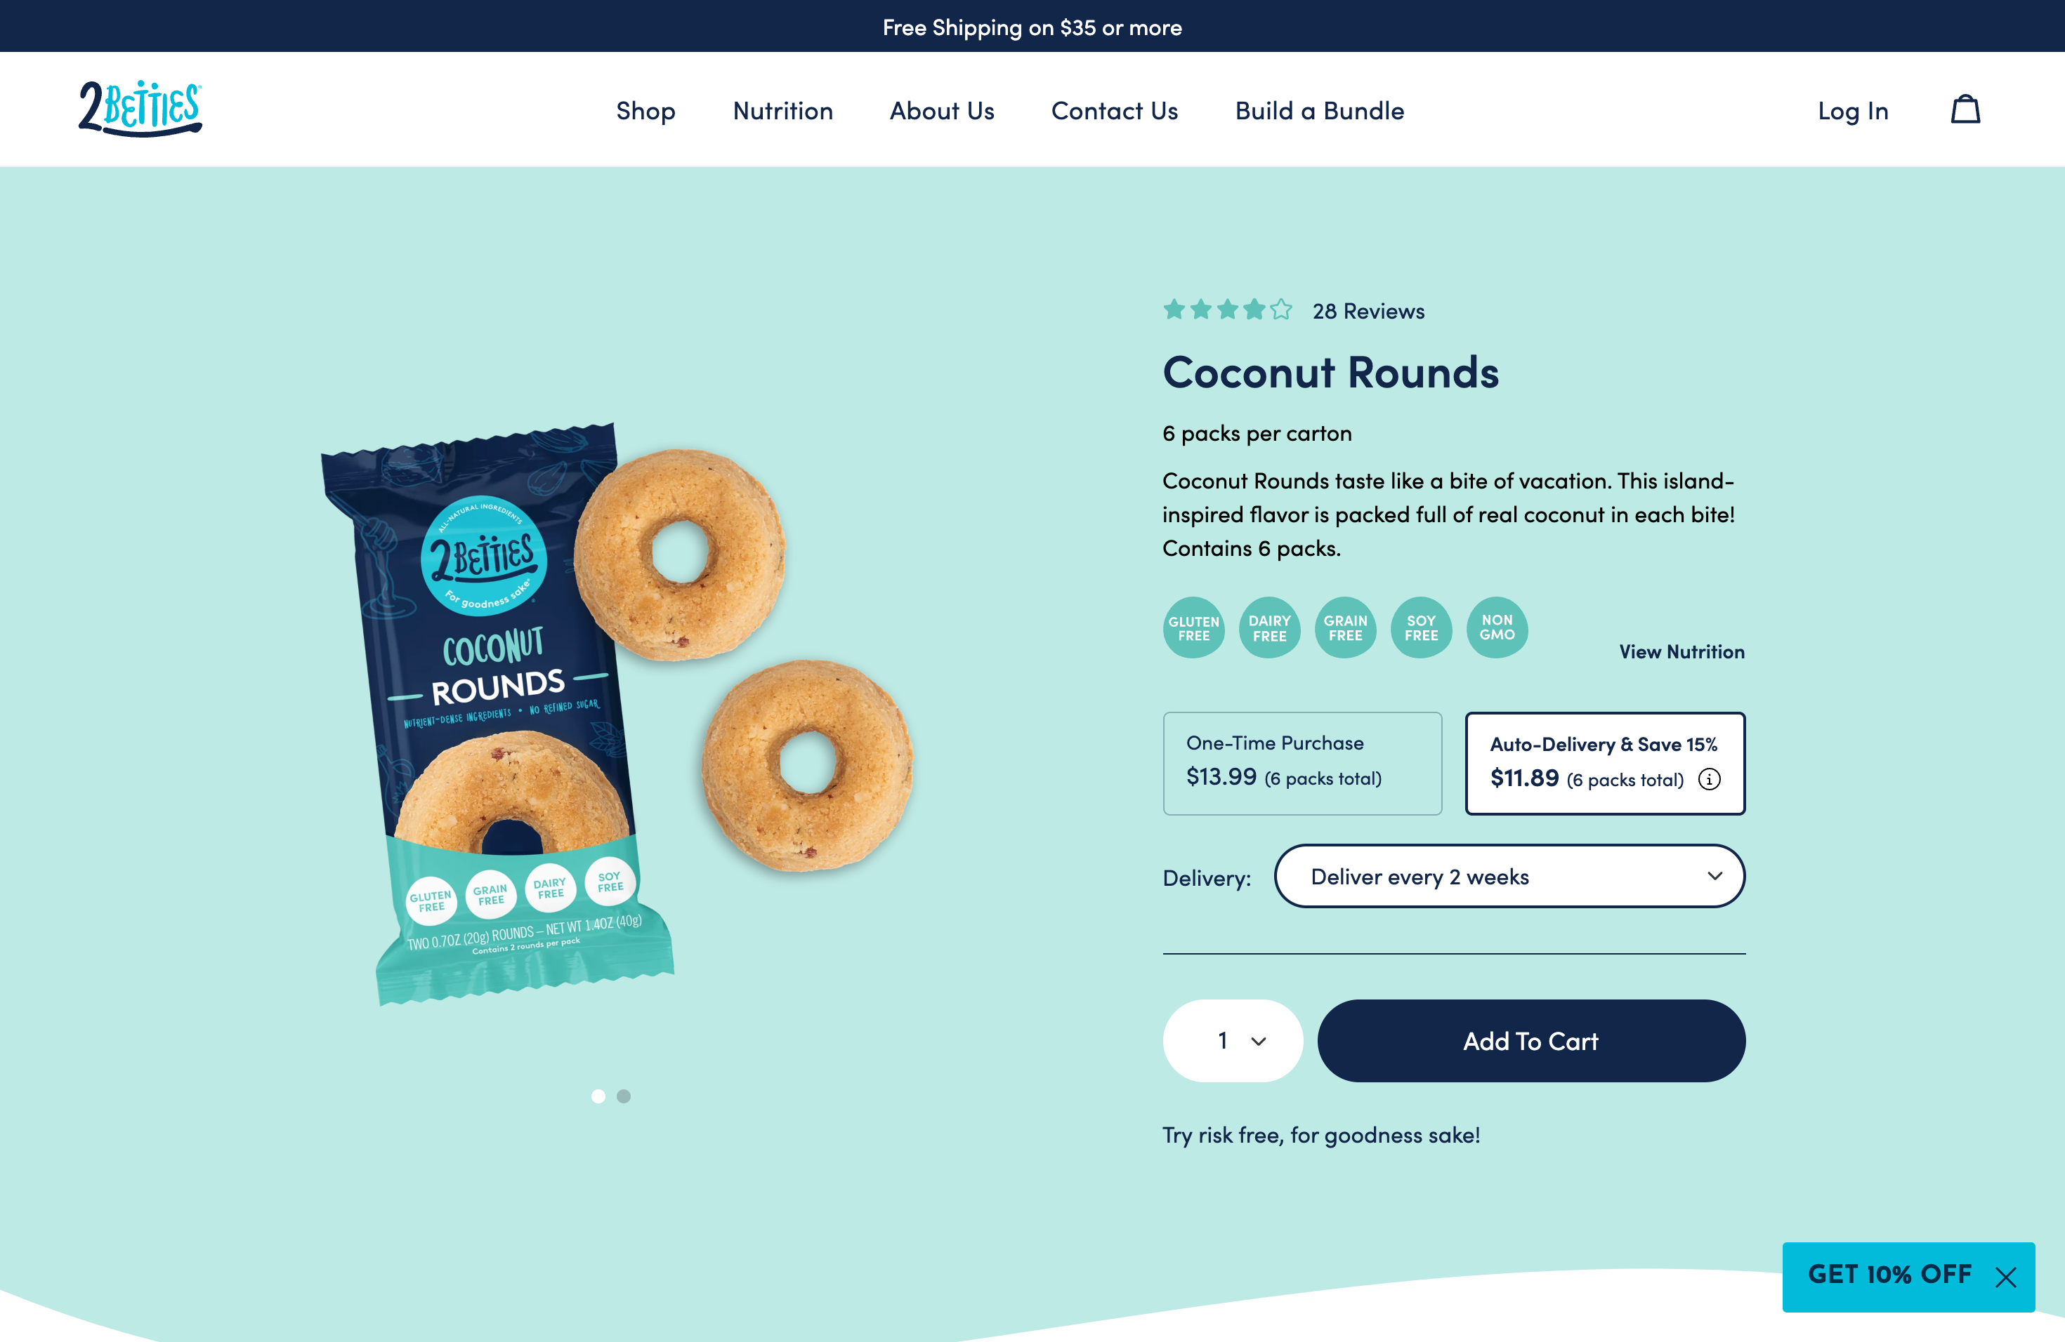Click the Gluten Free badge
Viewport: 2065px width, 1342px height.
(x=1194, y=627)
